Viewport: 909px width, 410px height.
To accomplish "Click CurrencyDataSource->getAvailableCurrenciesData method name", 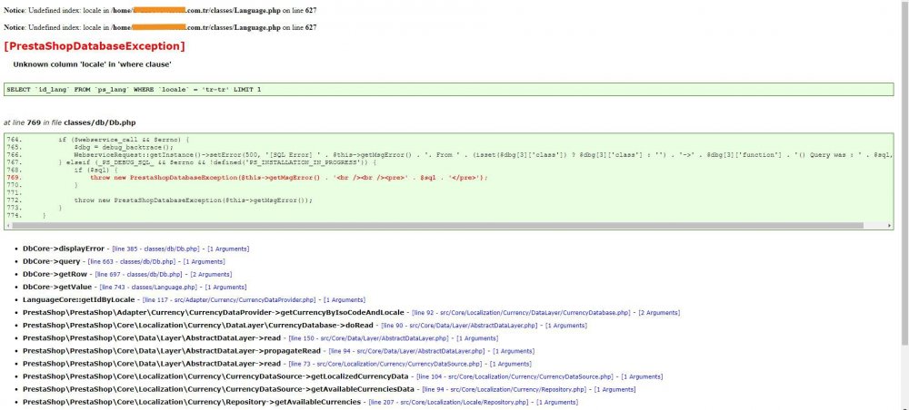I will coord(218,389).
